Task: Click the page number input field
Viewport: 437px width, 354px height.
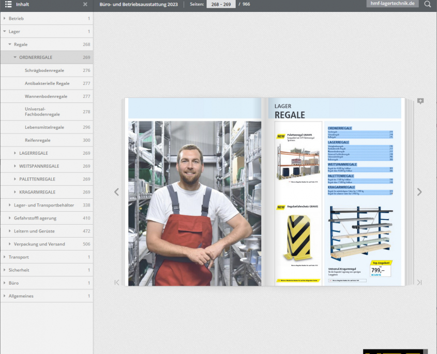Action: click(x=221, y=4)
